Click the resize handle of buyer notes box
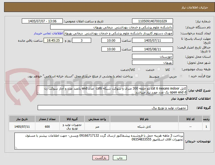215x165 pixels. point(16,148)
